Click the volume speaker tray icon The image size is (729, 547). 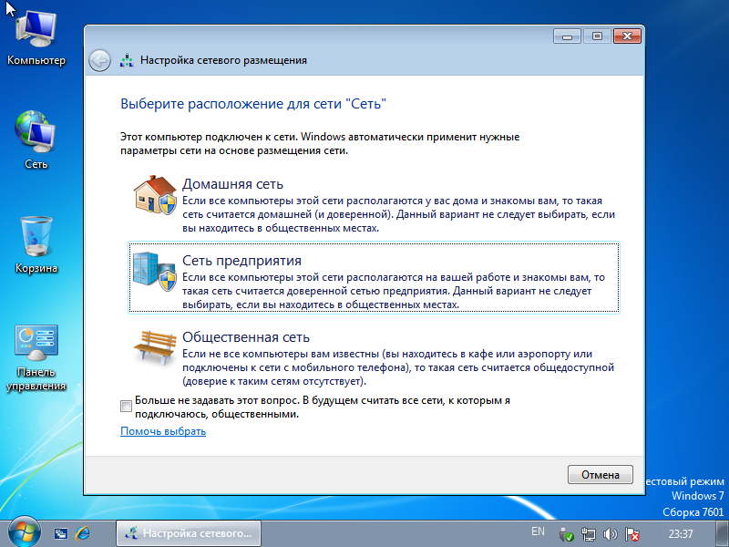tap(611, 533)
